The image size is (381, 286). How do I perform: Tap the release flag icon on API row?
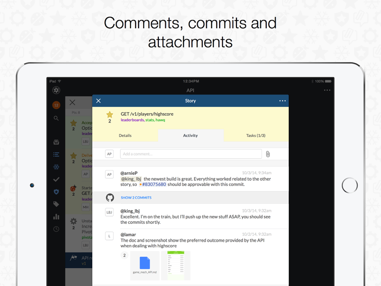74,258
